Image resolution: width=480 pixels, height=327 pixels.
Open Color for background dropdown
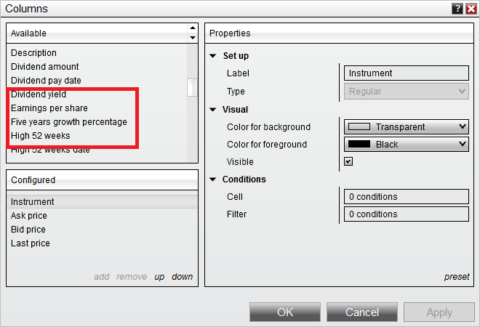(406, 127)
